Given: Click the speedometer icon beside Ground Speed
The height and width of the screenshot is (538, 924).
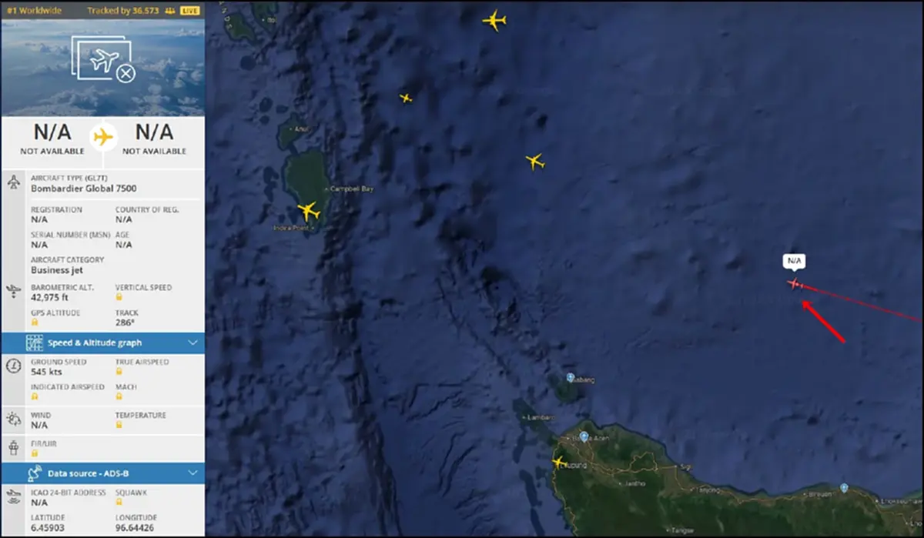Looking at the screenshot, I should 14,366.
